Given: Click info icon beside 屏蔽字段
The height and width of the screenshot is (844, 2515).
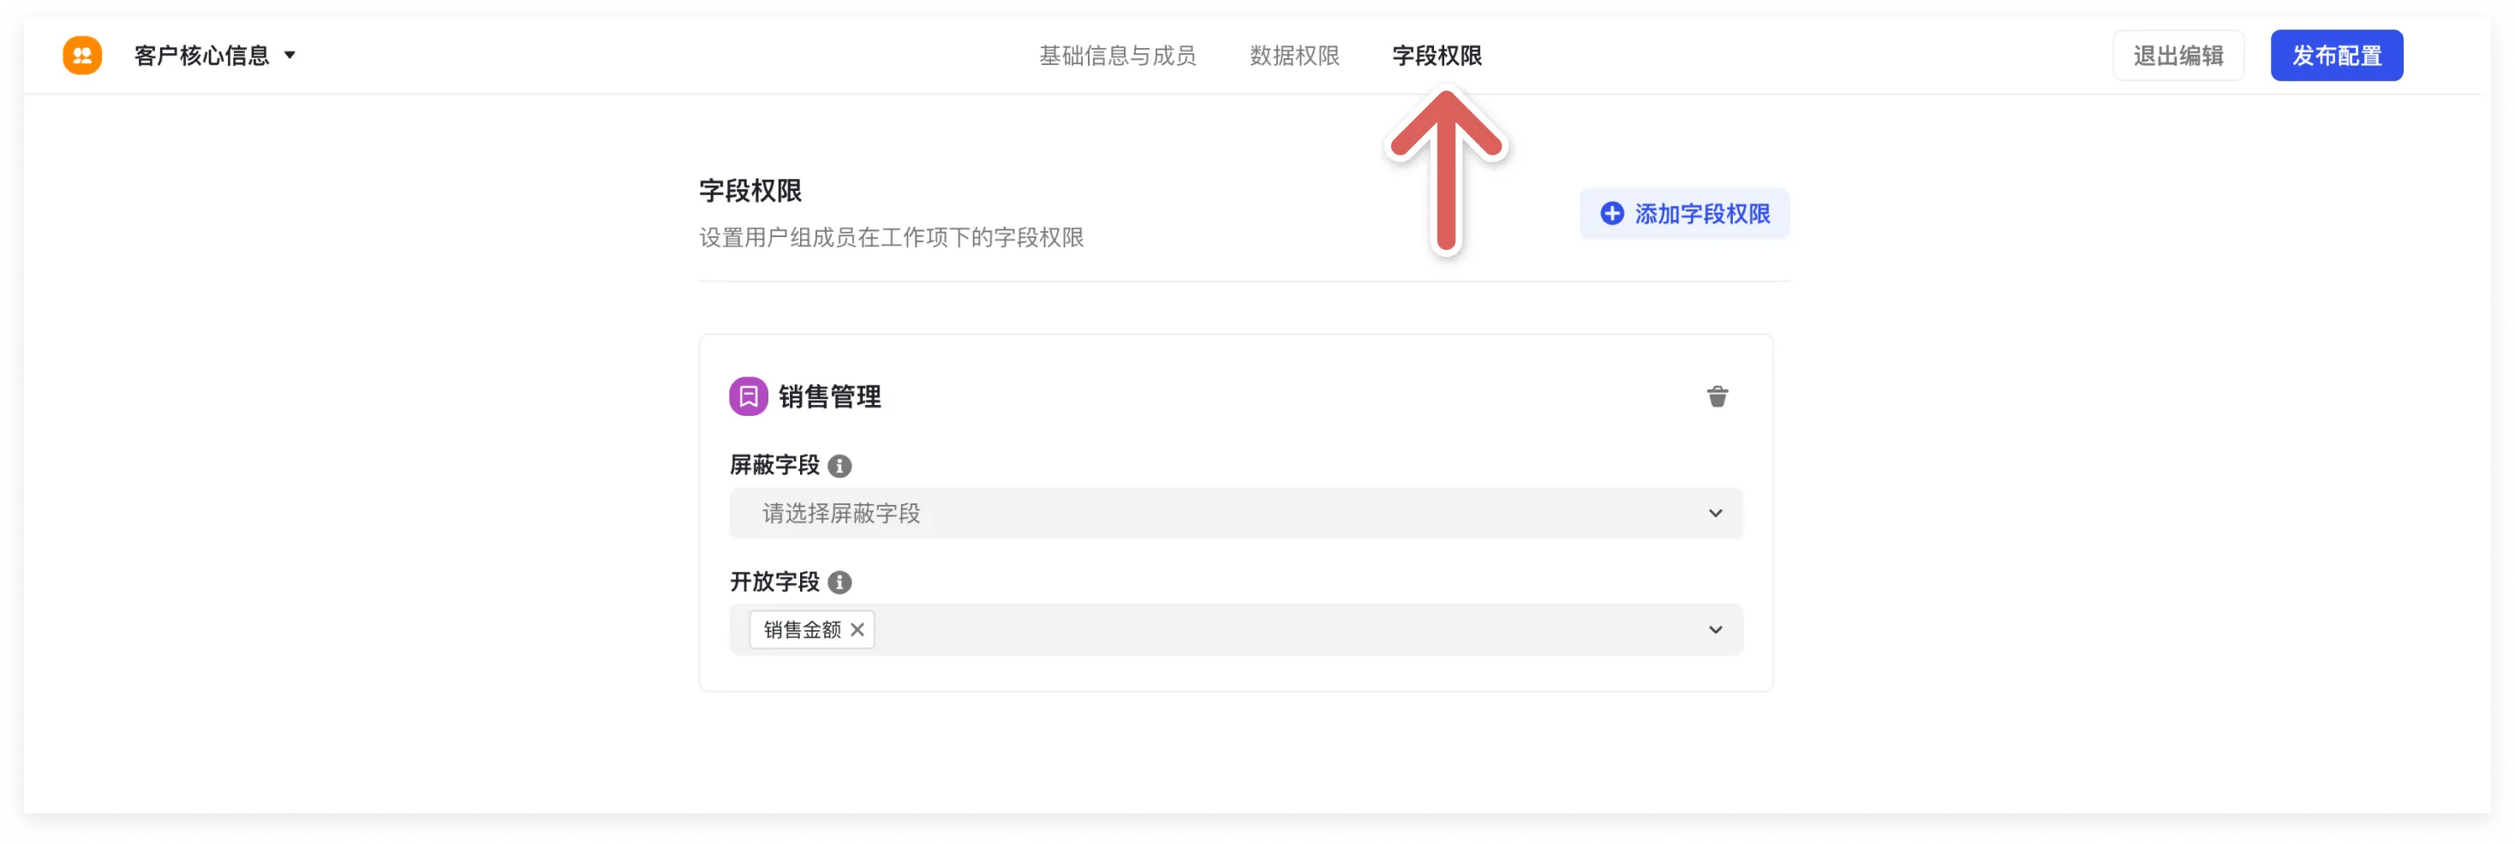Looking at the screenshot, I should [x=839, y=467].
